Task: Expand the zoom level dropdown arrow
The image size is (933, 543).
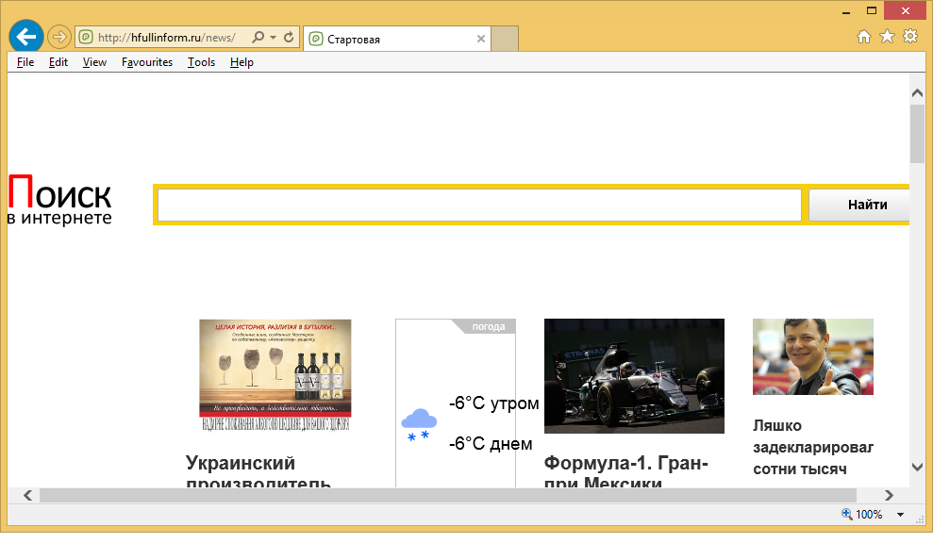Action: point(900,515)
